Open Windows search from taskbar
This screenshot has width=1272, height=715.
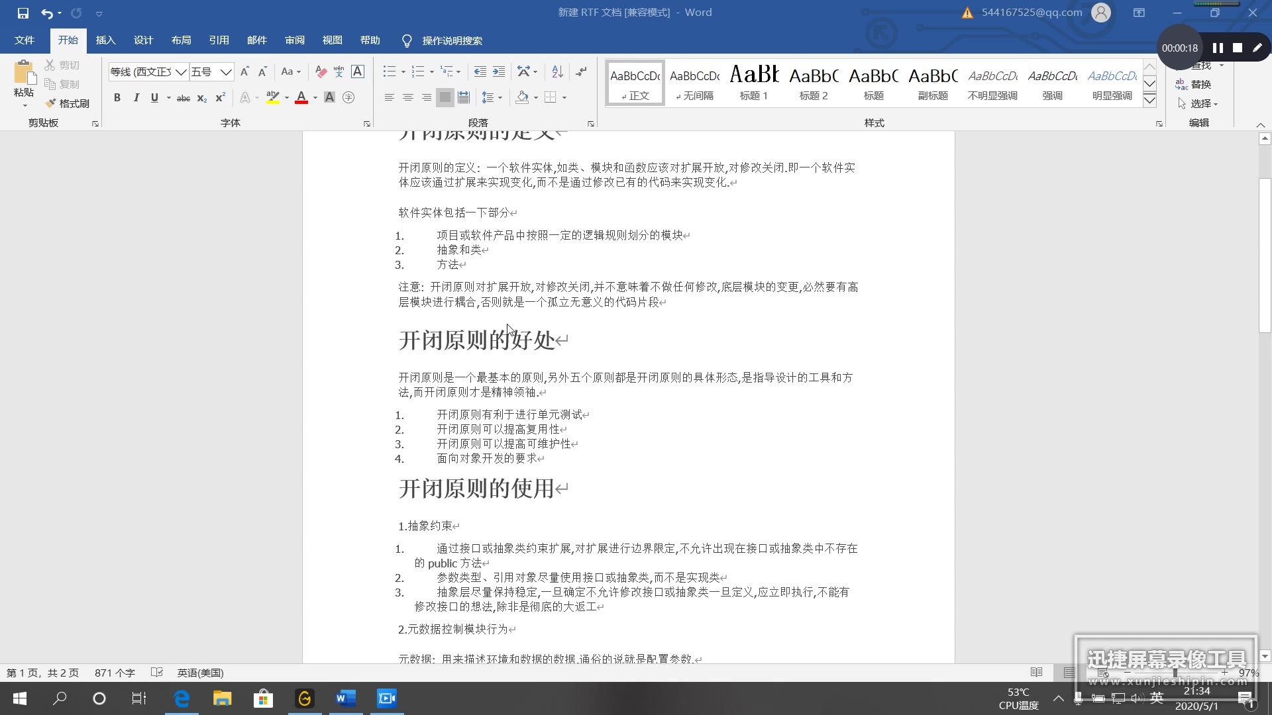click(x=60, y=698)
